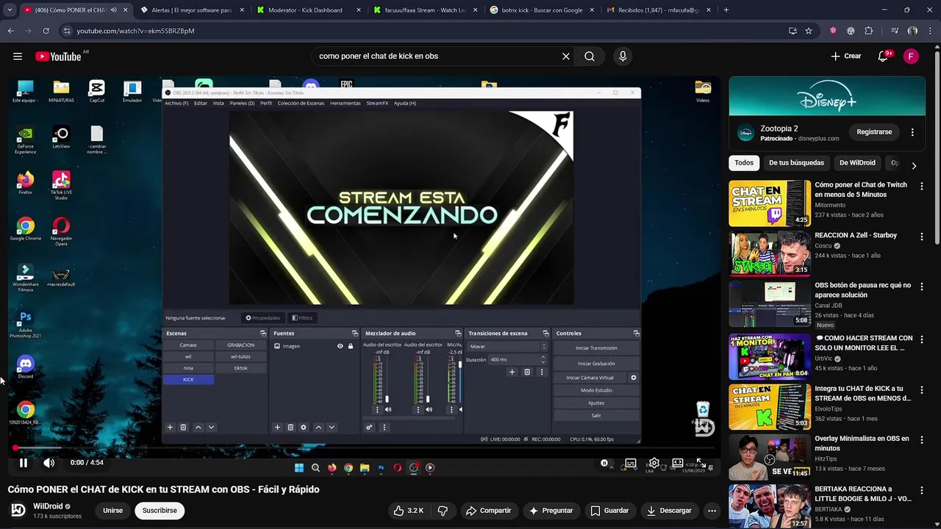Switch to botrix kick Google tab
941x529 pixels.
541,10
